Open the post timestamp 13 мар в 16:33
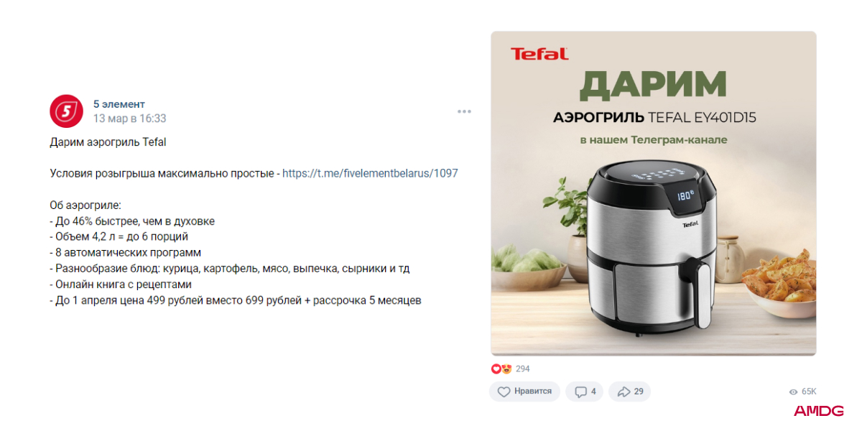862x431 pixels. tap(129, 119)
